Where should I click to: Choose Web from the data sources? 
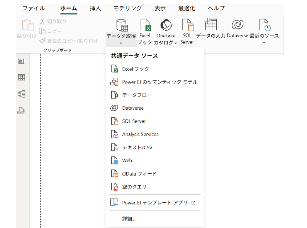155,160
